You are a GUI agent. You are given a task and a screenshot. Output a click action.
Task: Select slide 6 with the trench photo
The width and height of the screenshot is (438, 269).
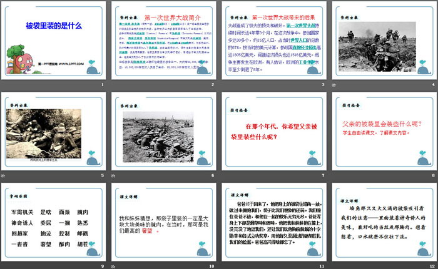tap(164, 131)
